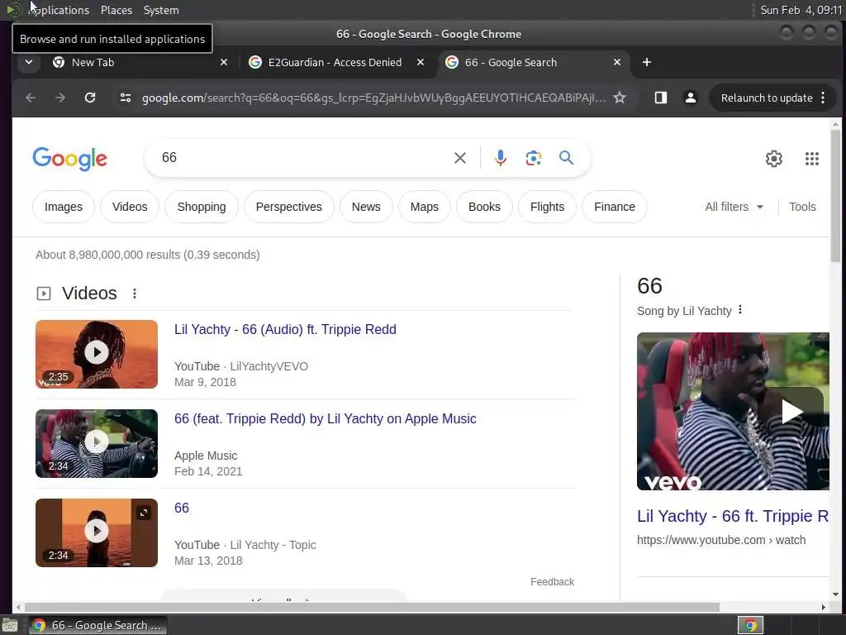Open the Applications menu

(x=54, y=10)
